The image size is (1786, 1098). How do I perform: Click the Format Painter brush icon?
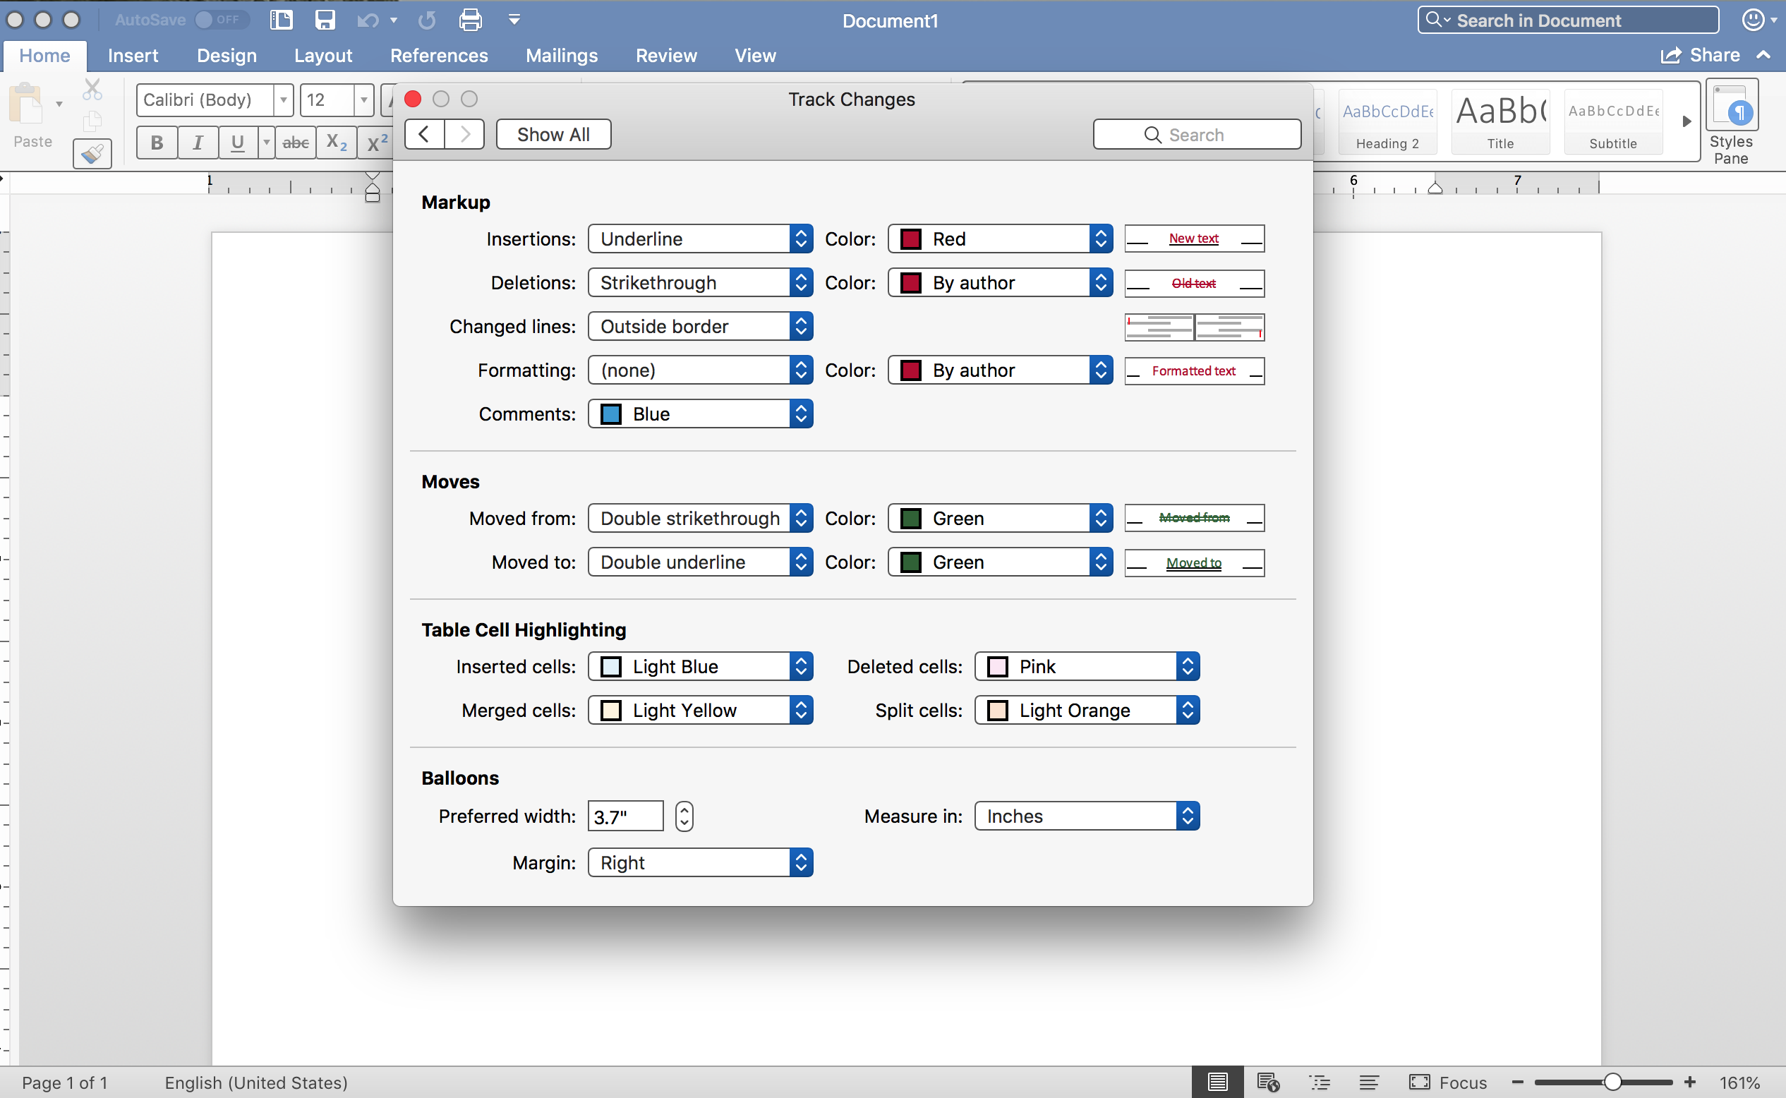[x=92, y=153]
